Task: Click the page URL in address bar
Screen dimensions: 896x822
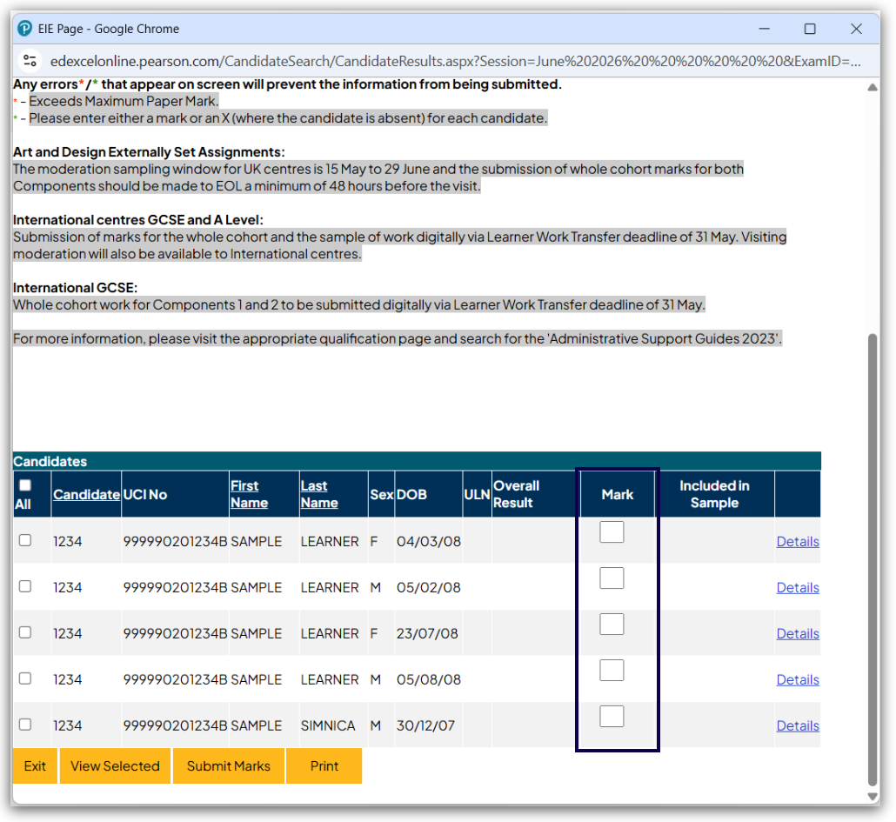Action: coord(452,61)
